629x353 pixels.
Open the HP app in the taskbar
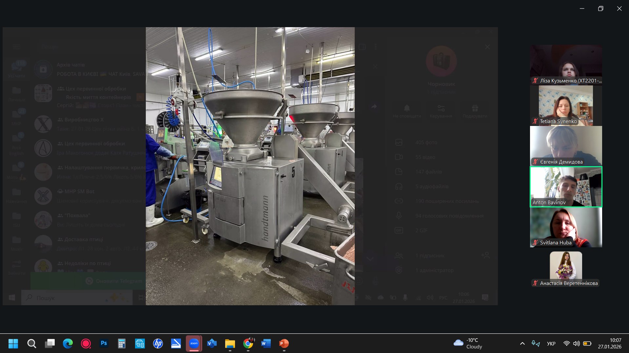(x=158, y=344)
